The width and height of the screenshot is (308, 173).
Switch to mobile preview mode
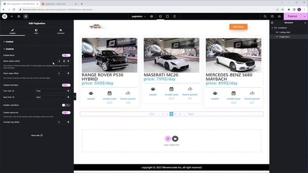click(174, 16)
